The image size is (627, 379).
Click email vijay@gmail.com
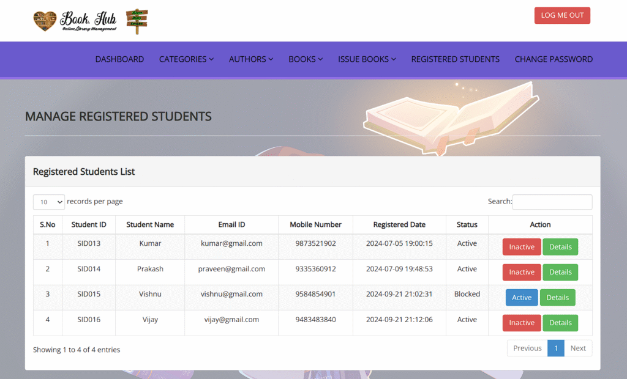231,320
